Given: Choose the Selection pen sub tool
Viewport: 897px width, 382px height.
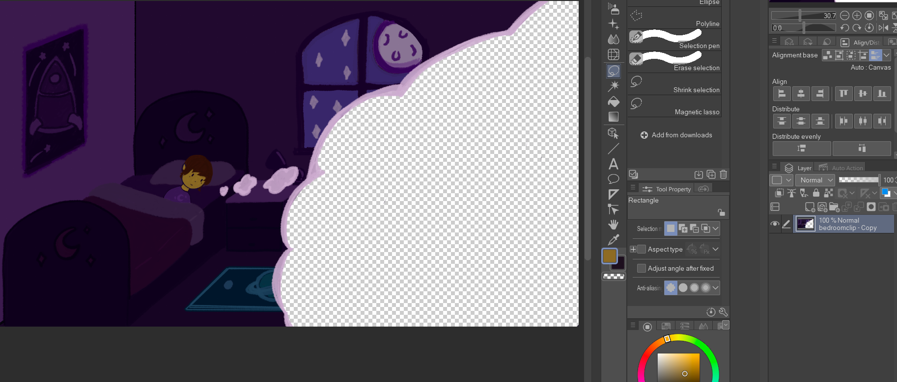Looking at the screenshot, I should coord(674,40).
